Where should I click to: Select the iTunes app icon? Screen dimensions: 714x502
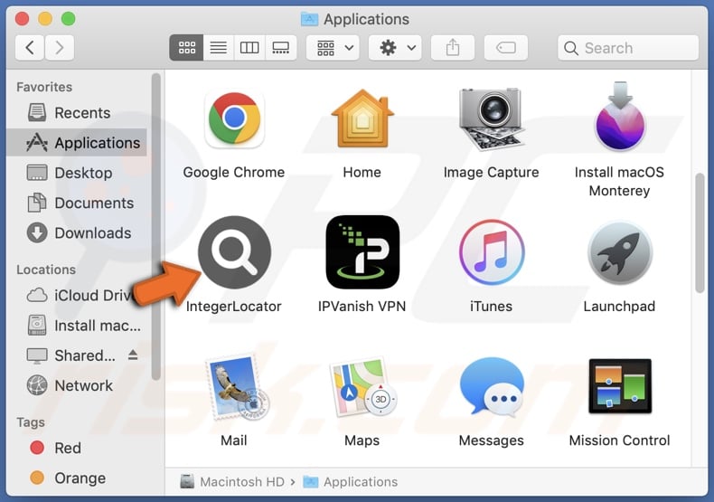(492, 252)
